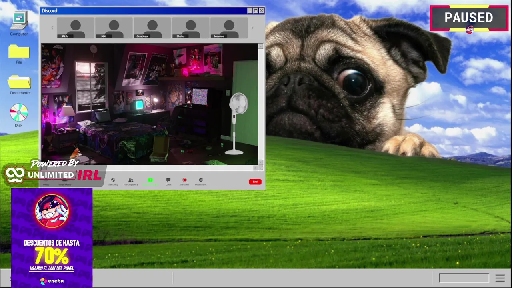Click the empty field in the bottom bar
This screenshot has height=288, width=512.
pyautogui.click(x=464, y=278)
